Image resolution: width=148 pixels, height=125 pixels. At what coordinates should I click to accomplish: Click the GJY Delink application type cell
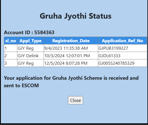30,56
